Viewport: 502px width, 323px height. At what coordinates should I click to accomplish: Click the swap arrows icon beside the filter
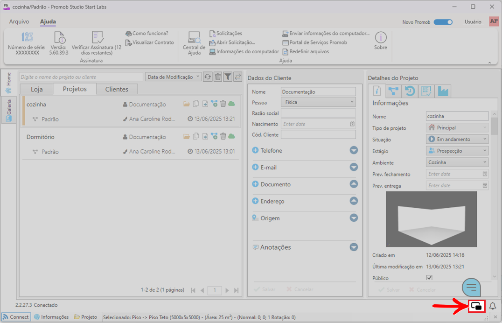tap(237, 77)
